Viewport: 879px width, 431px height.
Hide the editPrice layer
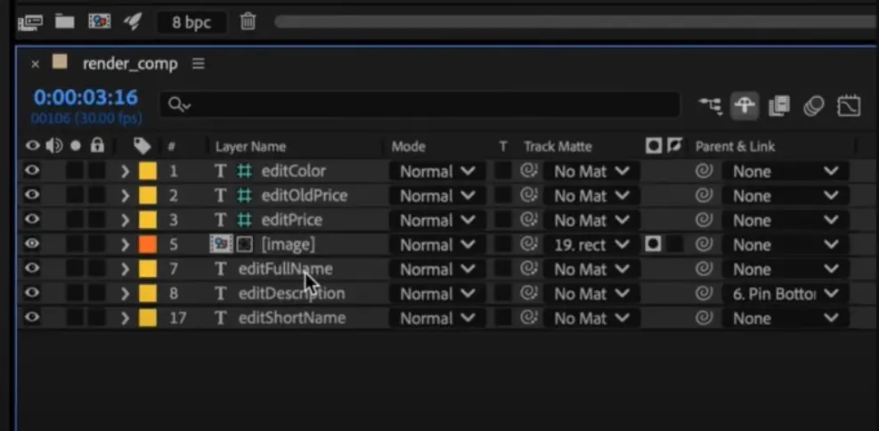coord(32,219)
